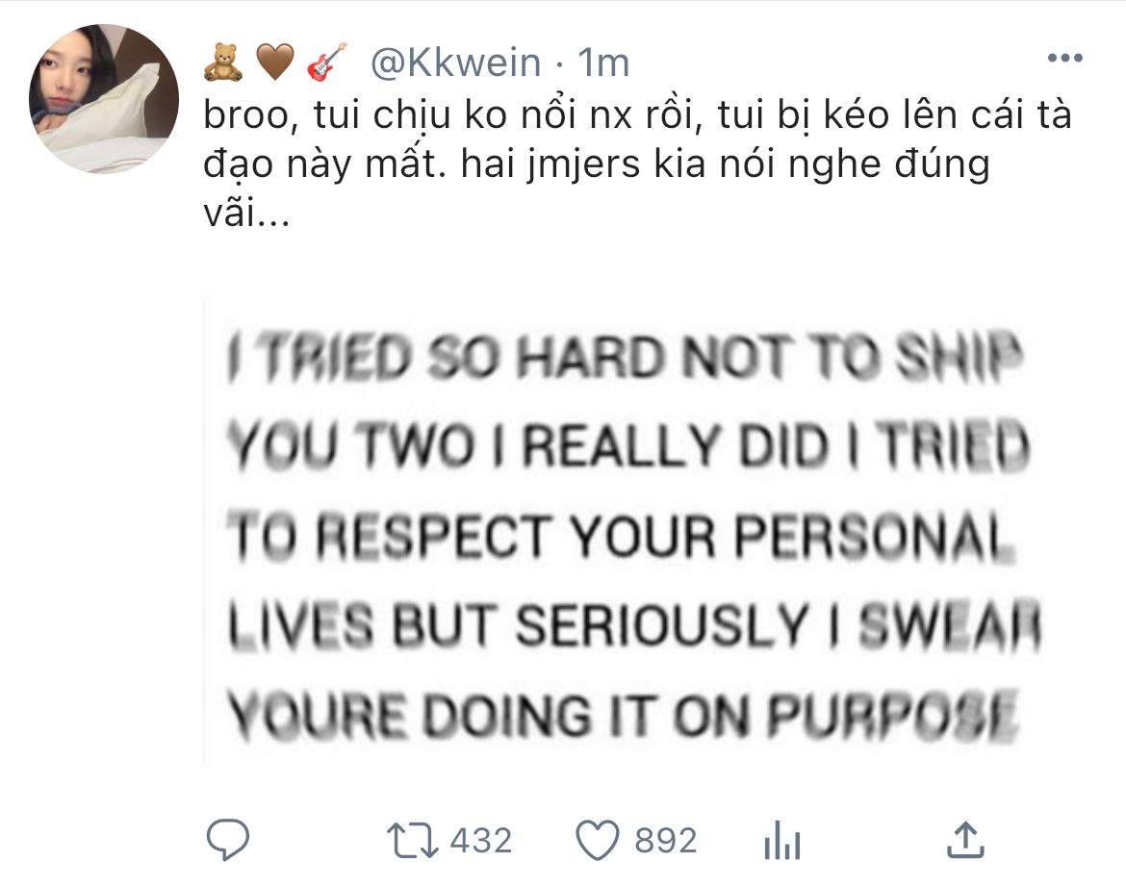Retweet the post using the arrows icon
Viewport: 1126px width, 886px height.
412,840
